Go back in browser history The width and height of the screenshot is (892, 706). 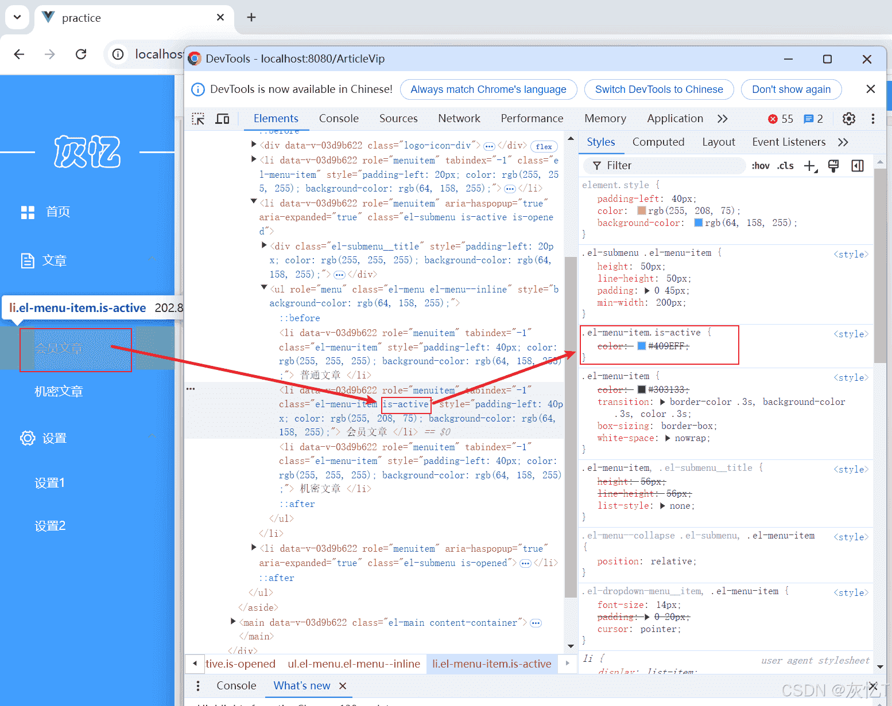tap(19, 54)
